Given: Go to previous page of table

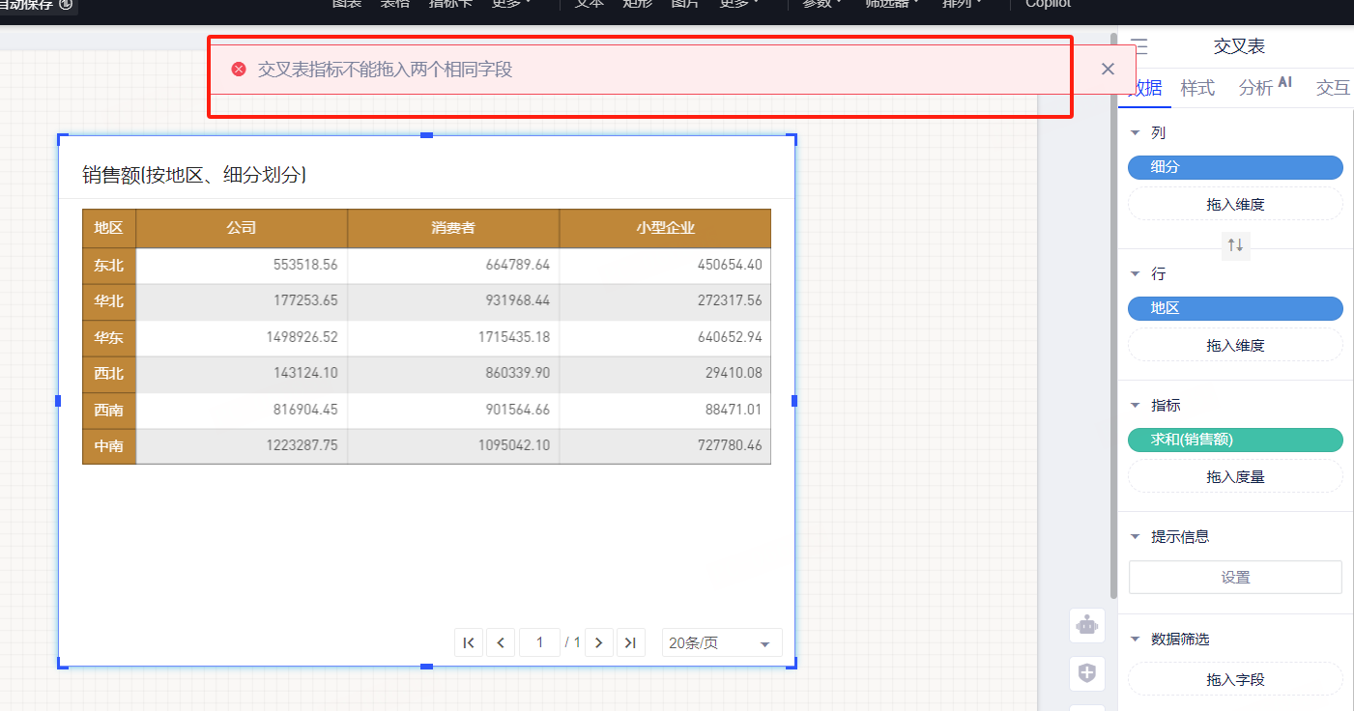Looking at the screenshot, I should pos(501,642).
